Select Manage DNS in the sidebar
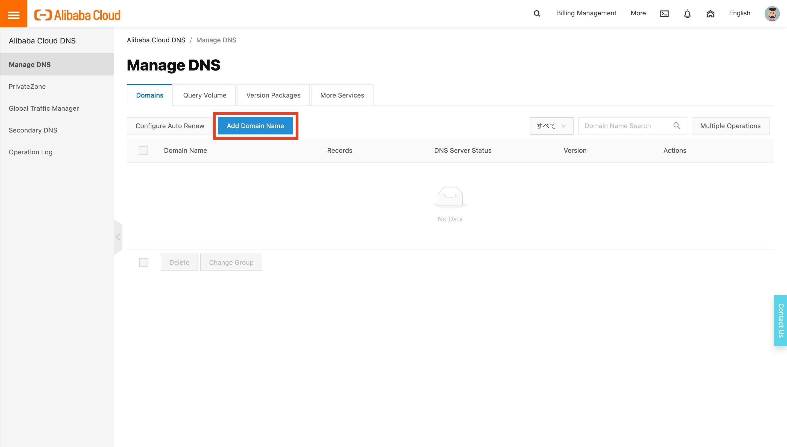 point(57,64)
